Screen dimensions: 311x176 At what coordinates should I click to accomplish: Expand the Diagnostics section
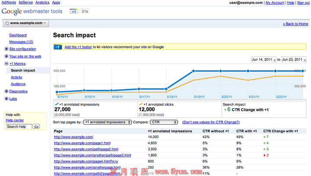pyautogui.click(x=6, y=91)
